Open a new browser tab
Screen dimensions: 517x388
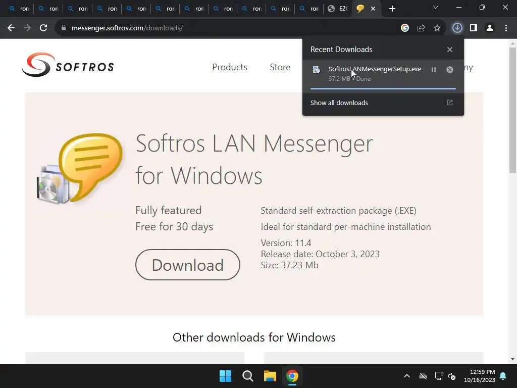pyautogui.click(x=392, y=9)
